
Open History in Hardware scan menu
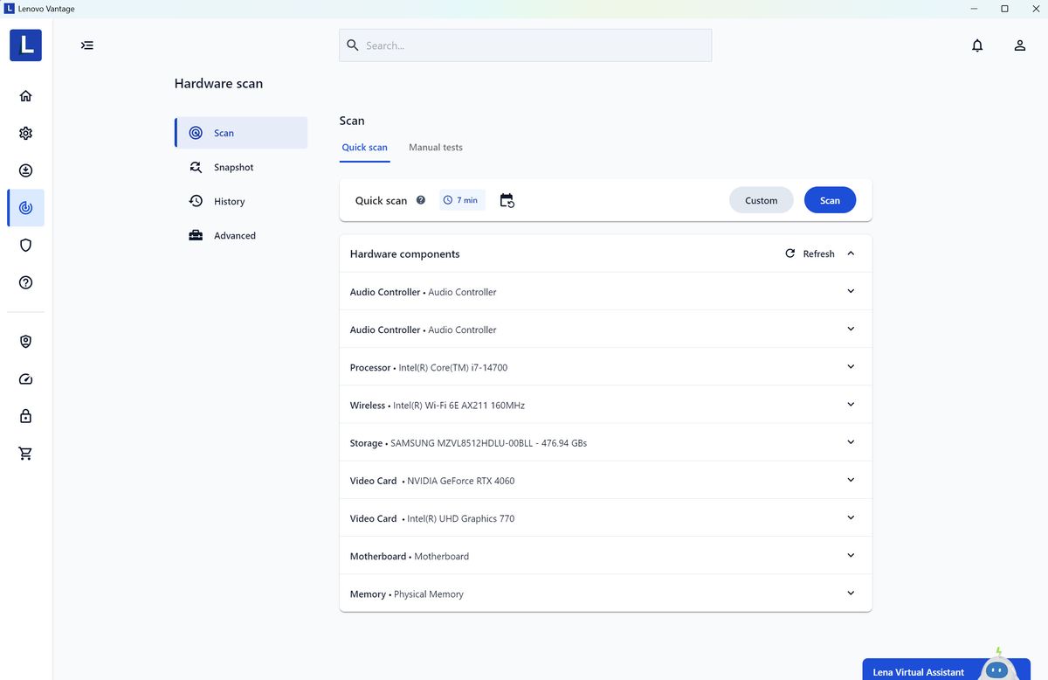point(241,201)
